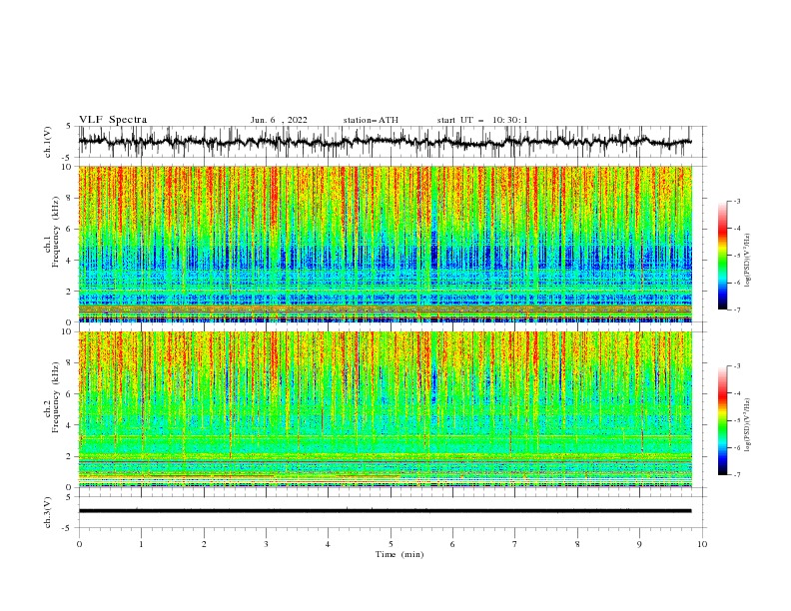Viewport: 791px width, 611px height.
Task: Click the time axis tick label '2'
Action: click(204, 544)
